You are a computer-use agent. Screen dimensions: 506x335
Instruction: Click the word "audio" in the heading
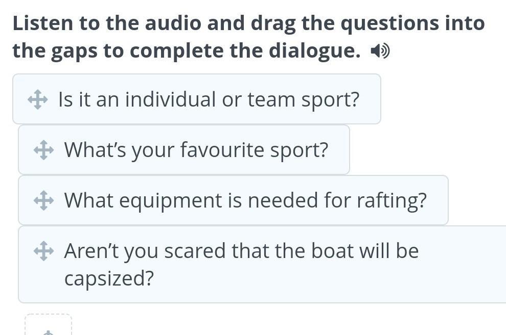(175, 23)
